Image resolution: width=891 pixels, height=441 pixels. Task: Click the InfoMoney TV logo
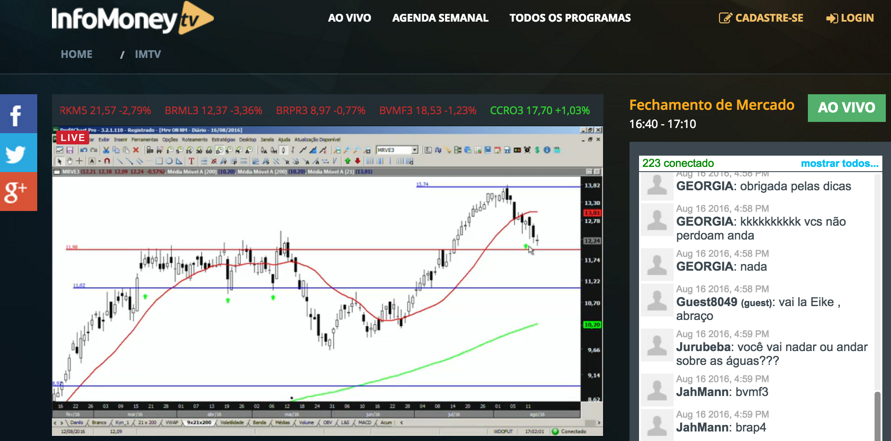point(132,18)
